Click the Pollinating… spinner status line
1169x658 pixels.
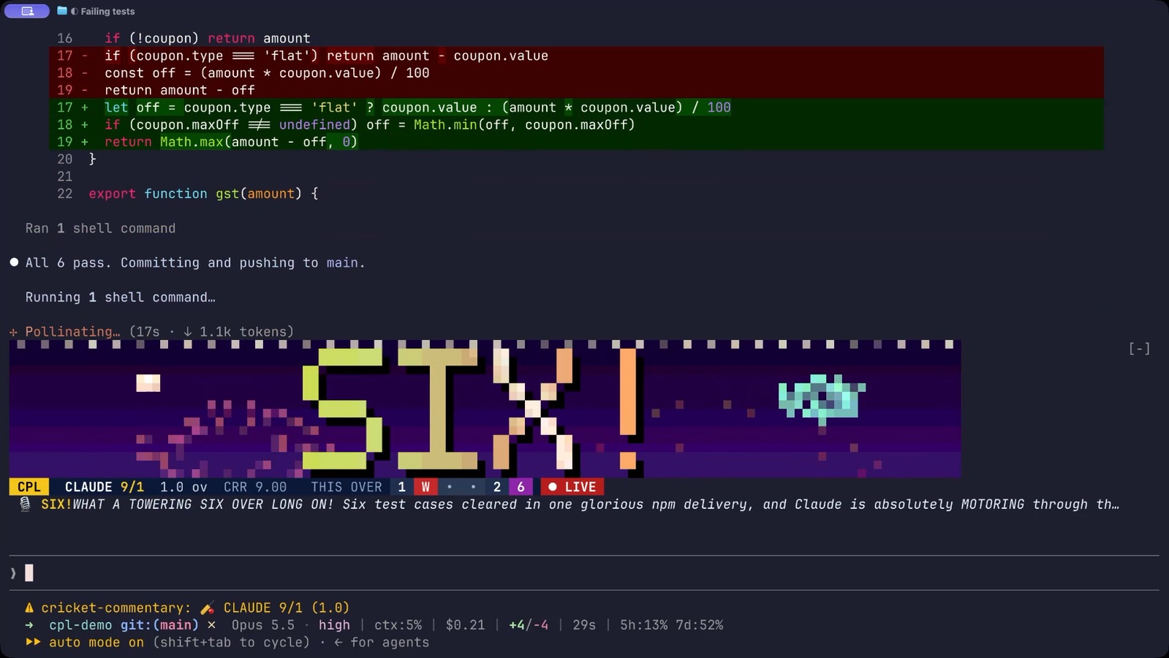[x=151, y=332]
